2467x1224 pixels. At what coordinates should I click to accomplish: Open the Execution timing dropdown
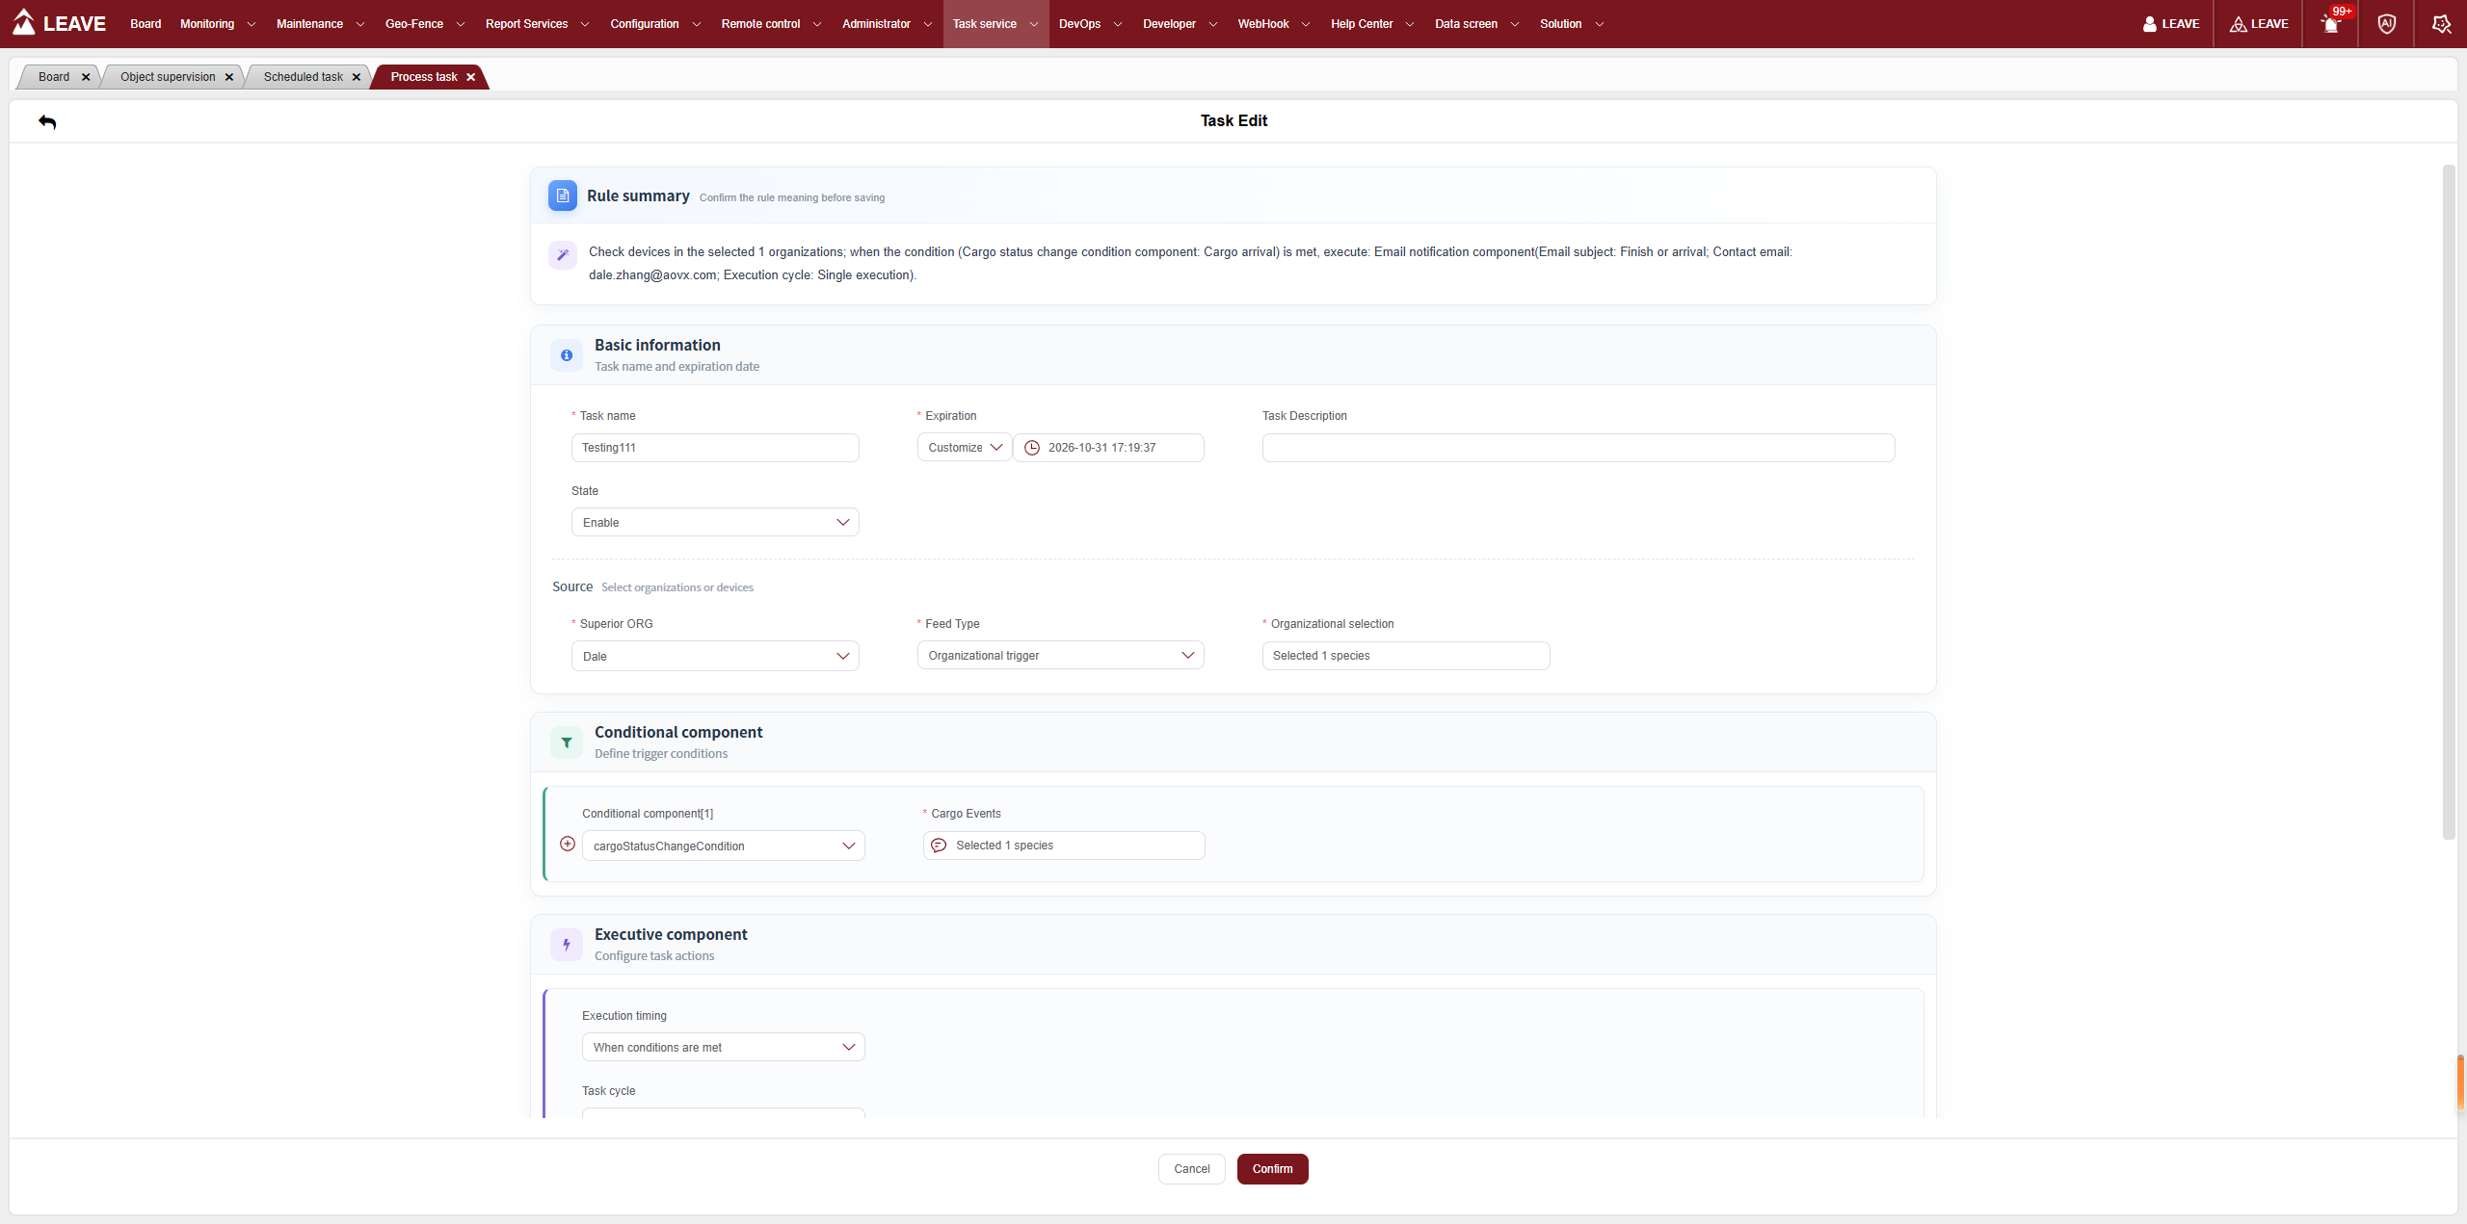point(724,1047)
